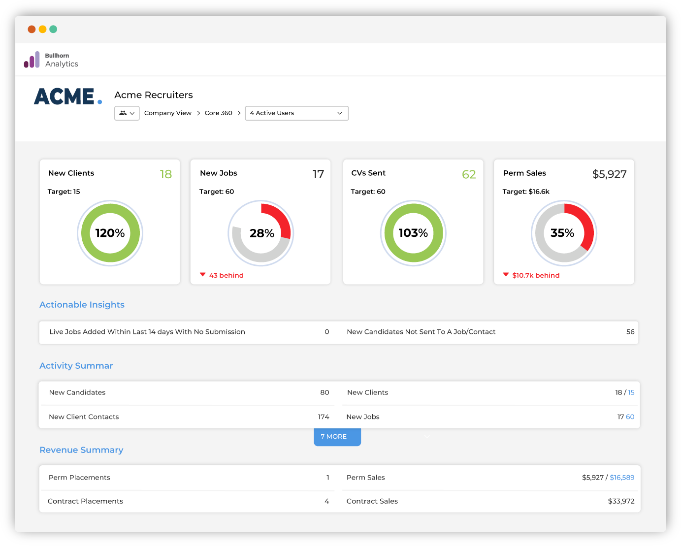Click the New Clients target link 15

point(631,392)
